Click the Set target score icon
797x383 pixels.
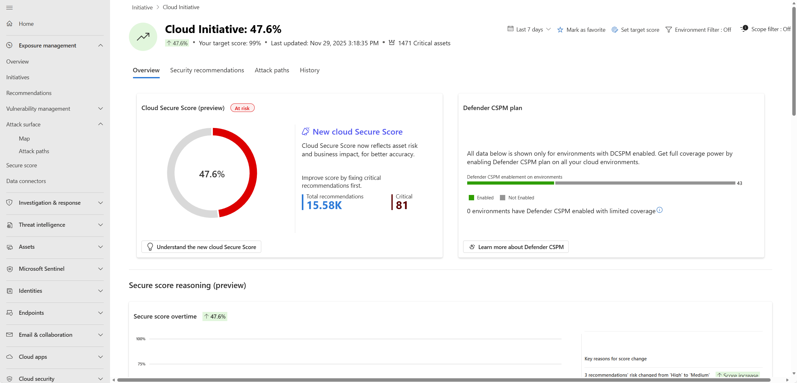click(x=615, y=30)
